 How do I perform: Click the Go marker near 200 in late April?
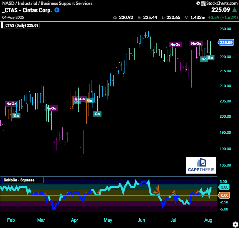[97, 114]
